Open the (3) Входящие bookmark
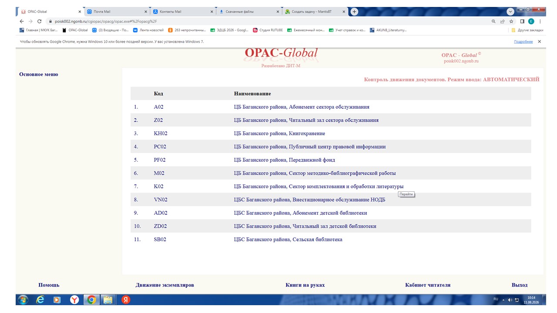557x313 pixels. pyautogui.click(x=111, y=30)
